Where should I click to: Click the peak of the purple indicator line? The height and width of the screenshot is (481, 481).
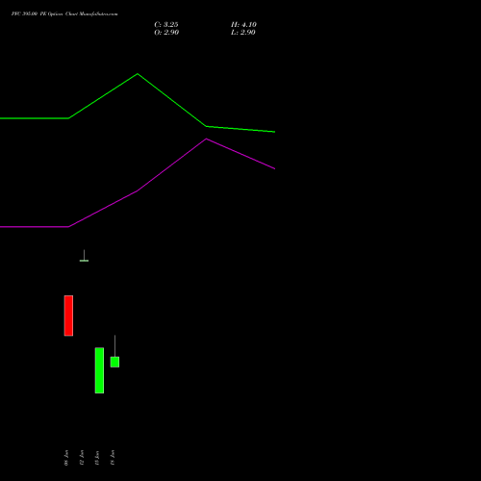click(206, 139)
